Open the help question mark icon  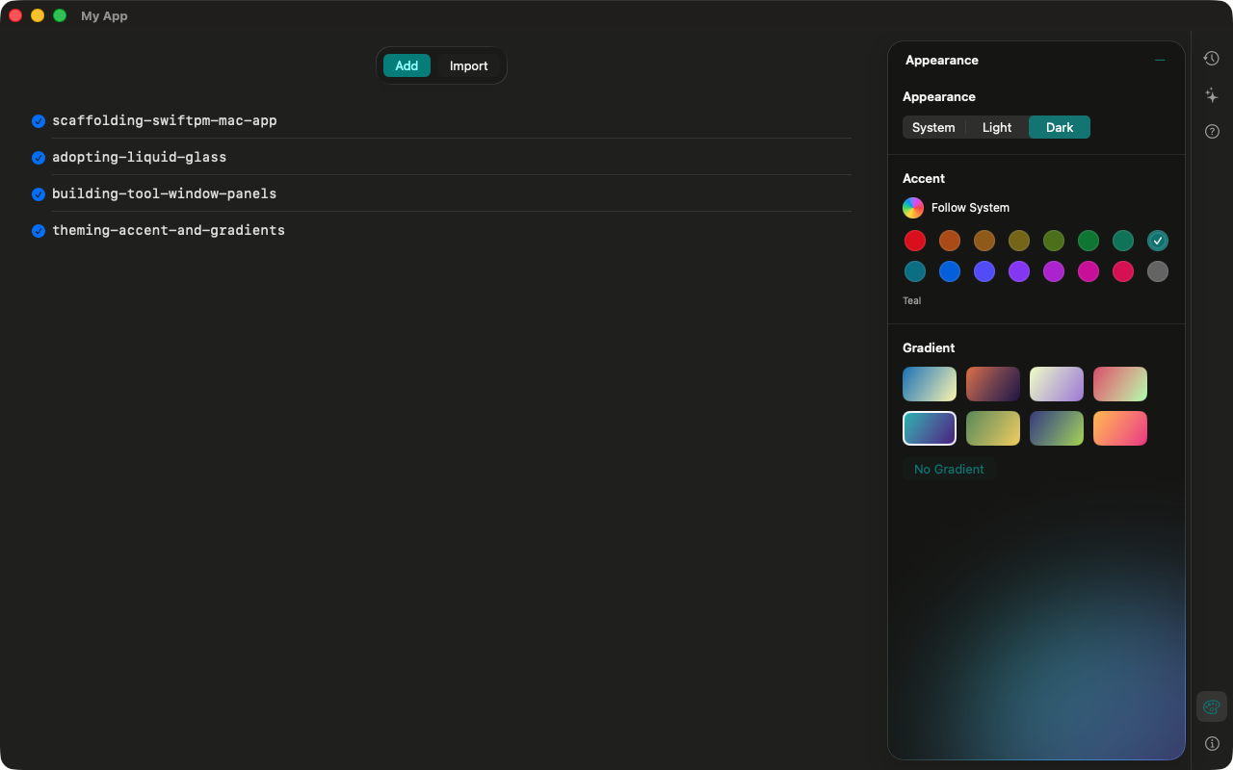pyautogui.click(x=1212, y=132)
